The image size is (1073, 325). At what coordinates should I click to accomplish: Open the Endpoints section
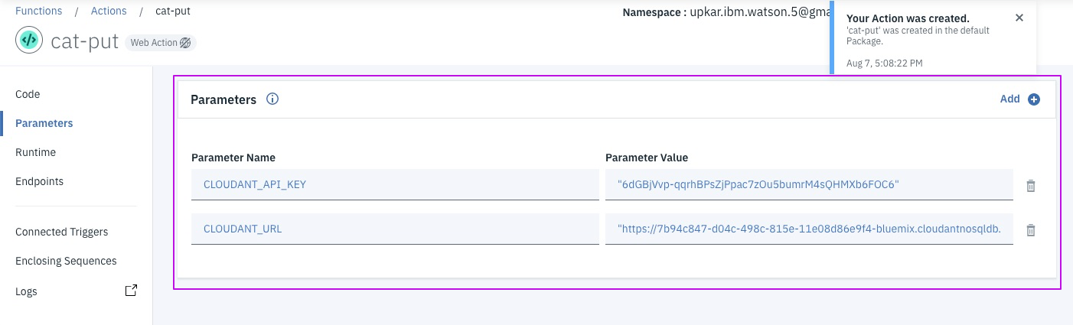coord(39,181)
